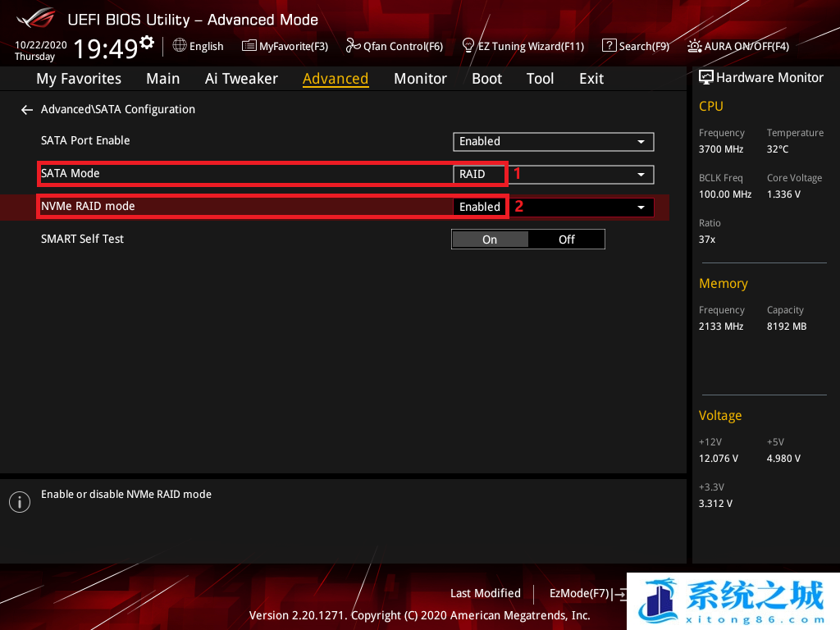840x630 pixels.
Task: Select the SMART Self Test row label
Action: [x=83, y=239]
